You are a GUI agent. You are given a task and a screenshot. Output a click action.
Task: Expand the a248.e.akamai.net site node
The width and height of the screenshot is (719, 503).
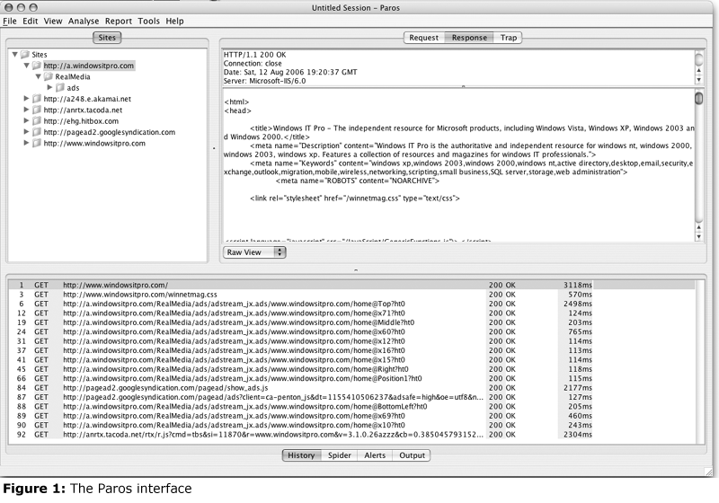(26, 99)
